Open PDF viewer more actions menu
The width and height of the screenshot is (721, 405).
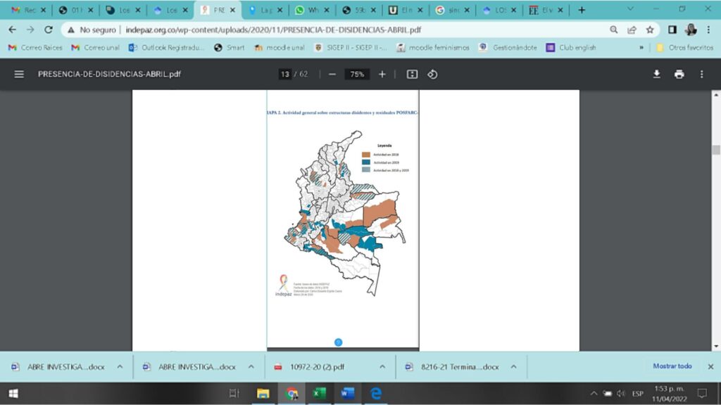pyautogui.click(x=701, y=74)
